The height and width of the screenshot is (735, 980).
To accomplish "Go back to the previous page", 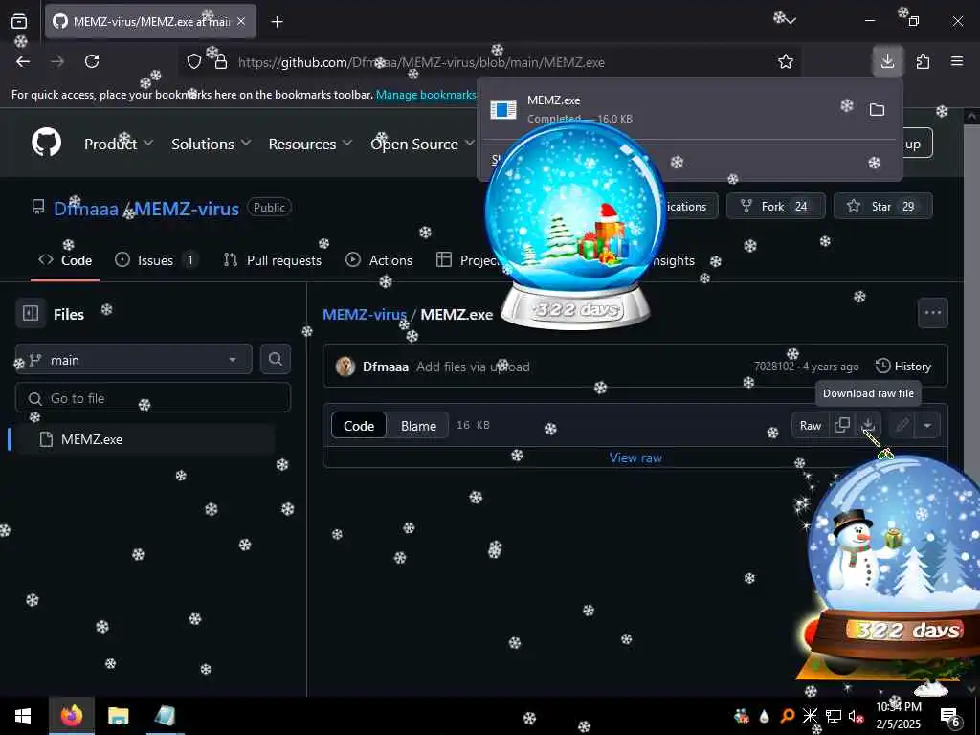I will 23,61.
